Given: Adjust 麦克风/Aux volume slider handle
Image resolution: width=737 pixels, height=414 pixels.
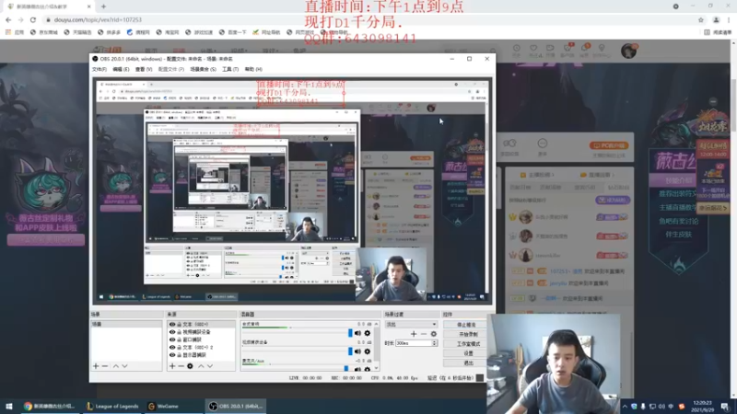Looking at the screenshot, I should pos(346,369).
